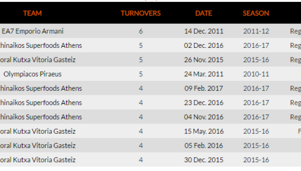This screenshot has width=301, height=171.
Task: Select the 05 Feb. 2016 date cell
Action: coord(203,146)
